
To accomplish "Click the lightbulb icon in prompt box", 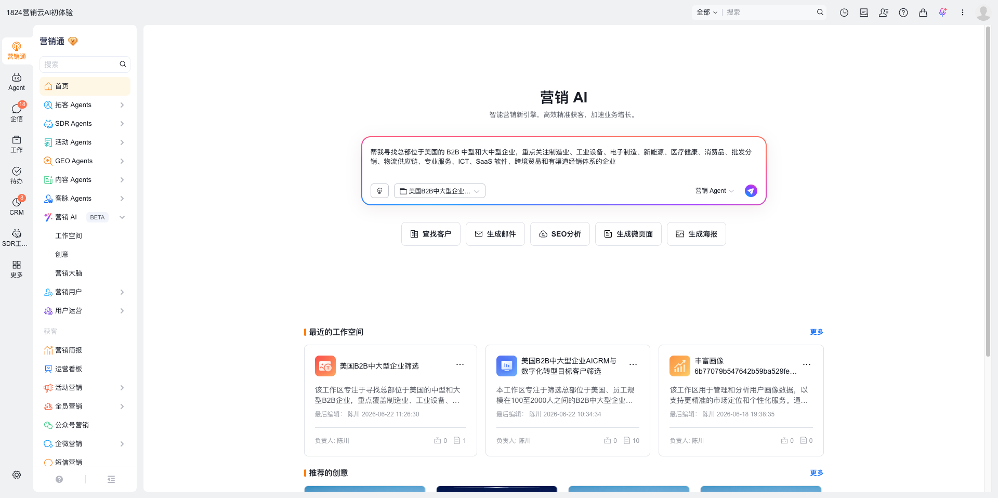I will coord(379,191).
